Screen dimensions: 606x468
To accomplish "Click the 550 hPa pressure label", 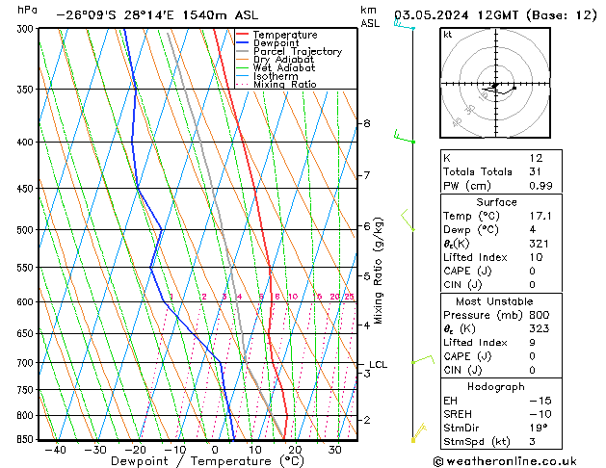I will pyautogui.click(x=27, y=267).
